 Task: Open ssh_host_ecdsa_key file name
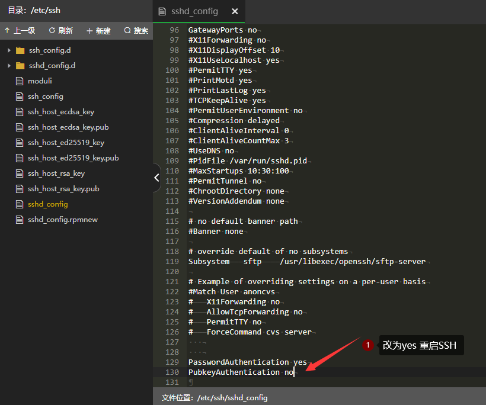click(61, 112)
